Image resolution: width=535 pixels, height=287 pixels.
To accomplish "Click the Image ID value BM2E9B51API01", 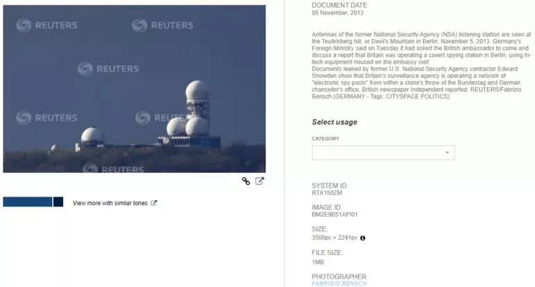I will pyautogui.click(x=335, y=215).
